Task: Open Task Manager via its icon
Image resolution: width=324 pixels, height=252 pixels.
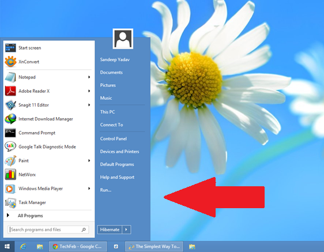Action: click(x=10, y=202)
